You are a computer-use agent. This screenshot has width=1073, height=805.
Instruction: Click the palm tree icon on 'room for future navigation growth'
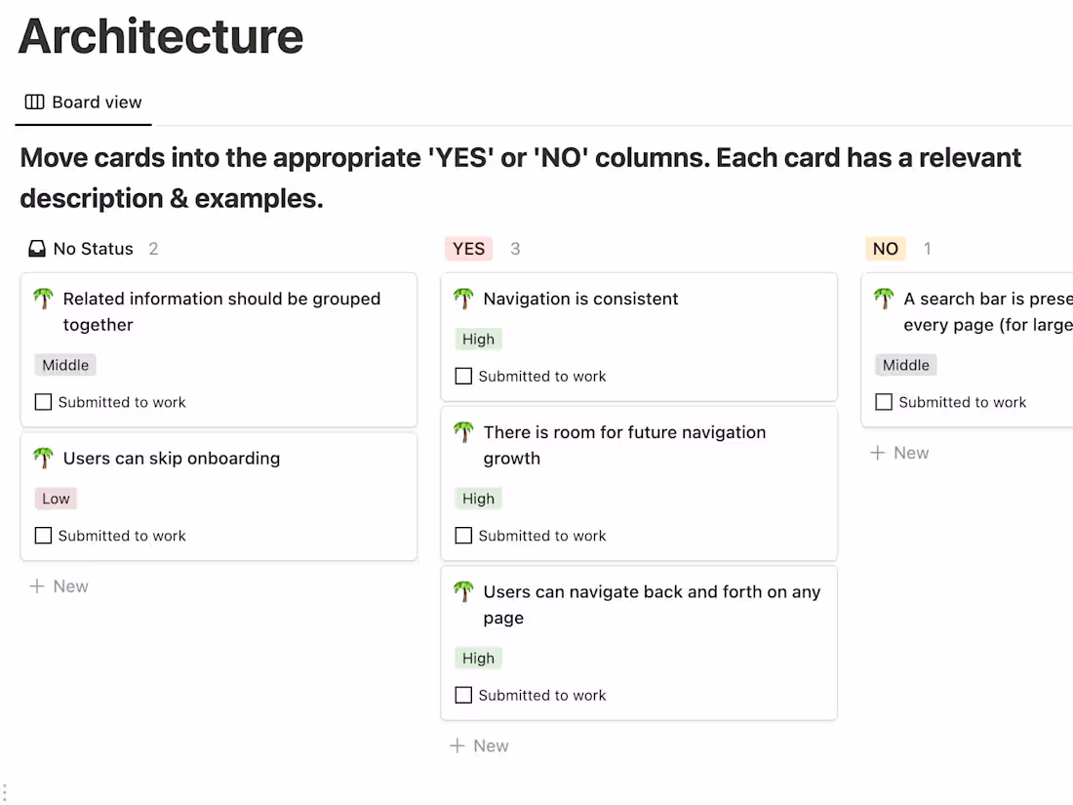tap(463, 432)
